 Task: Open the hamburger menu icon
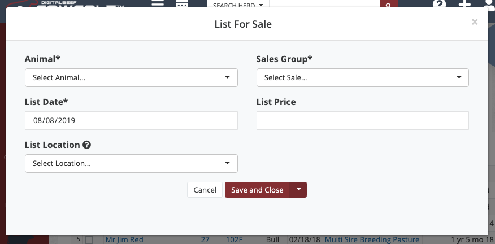[x=158, y=4]
